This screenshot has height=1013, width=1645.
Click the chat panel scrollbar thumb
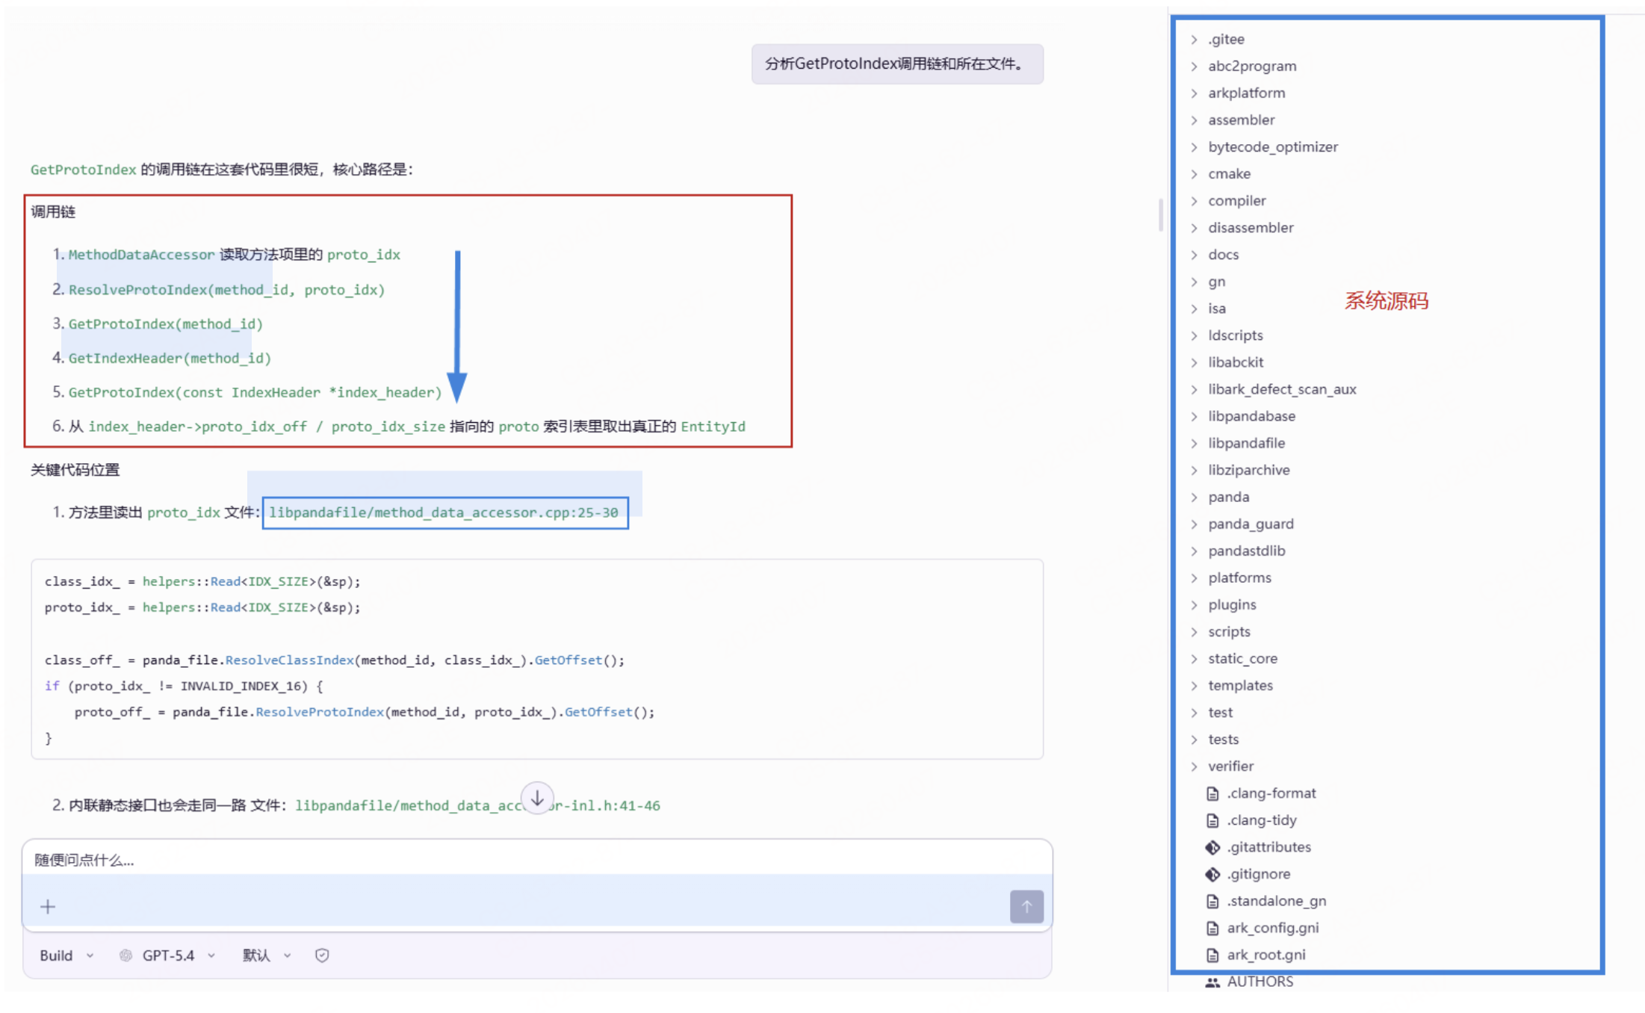[1160, 215]
